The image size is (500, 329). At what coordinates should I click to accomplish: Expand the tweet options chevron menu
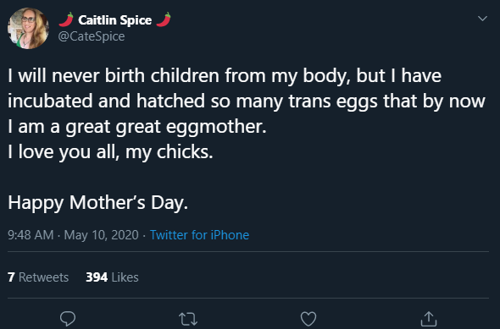point(482,19)
